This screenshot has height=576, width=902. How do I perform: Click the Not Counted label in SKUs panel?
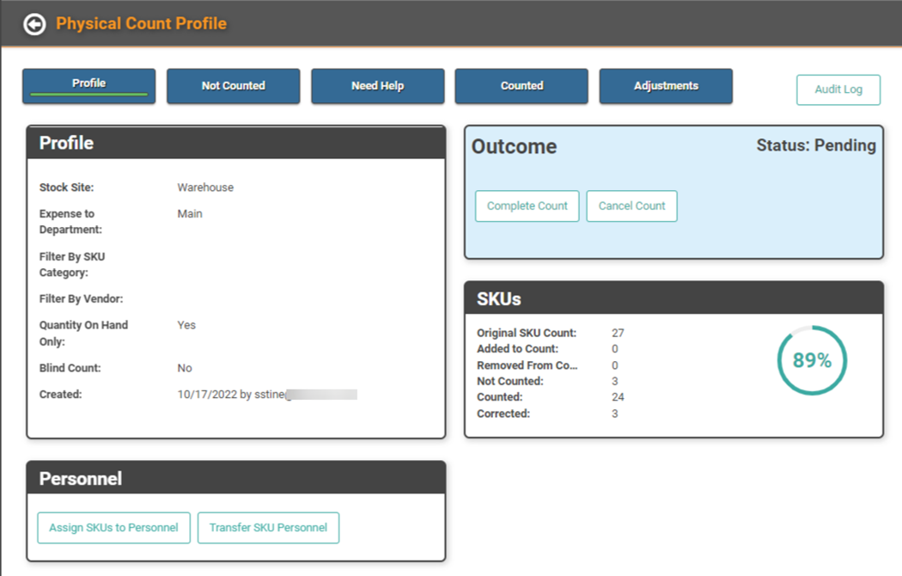510,381
